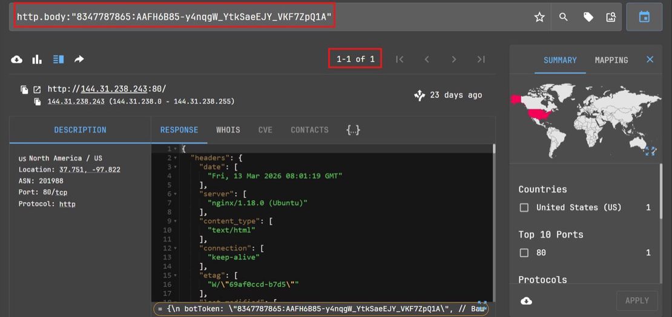Go to the next results page
This screenshot has height=317, width=672.
(x=454, y=59)
